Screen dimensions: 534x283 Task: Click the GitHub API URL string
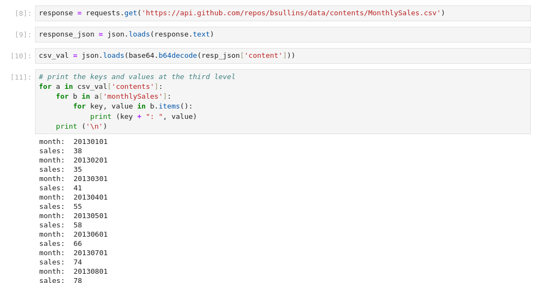(291, 13)
